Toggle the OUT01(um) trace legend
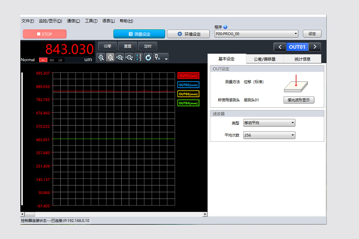Screen dimensions: 359x239 click(x=188, y=76)
